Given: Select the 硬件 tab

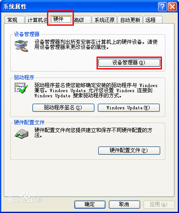Looking at the screenshot, I should pos(61,19).
